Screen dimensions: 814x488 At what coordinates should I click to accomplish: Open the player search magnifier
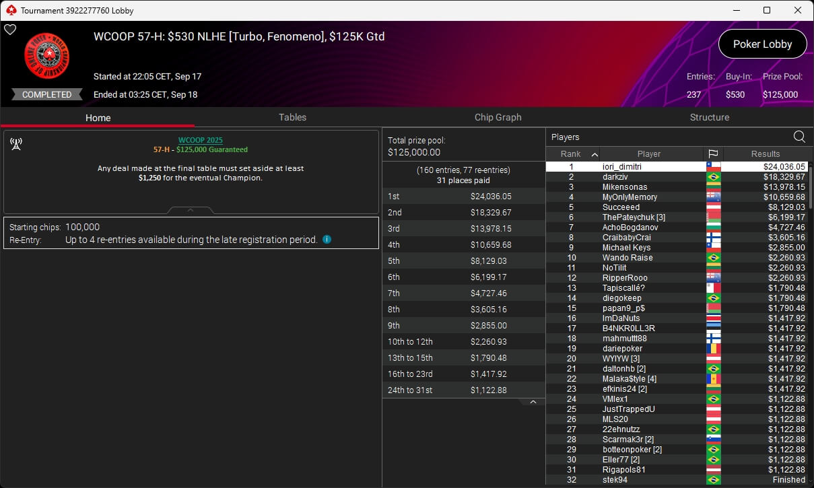tap(799, 137)
